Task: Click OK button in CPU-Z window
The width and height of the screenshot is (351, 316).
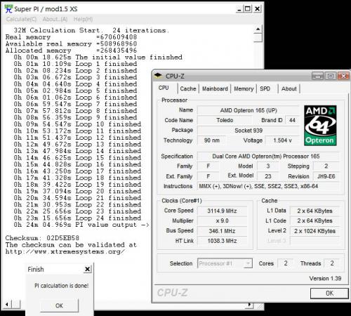Action: coord(329,293)
